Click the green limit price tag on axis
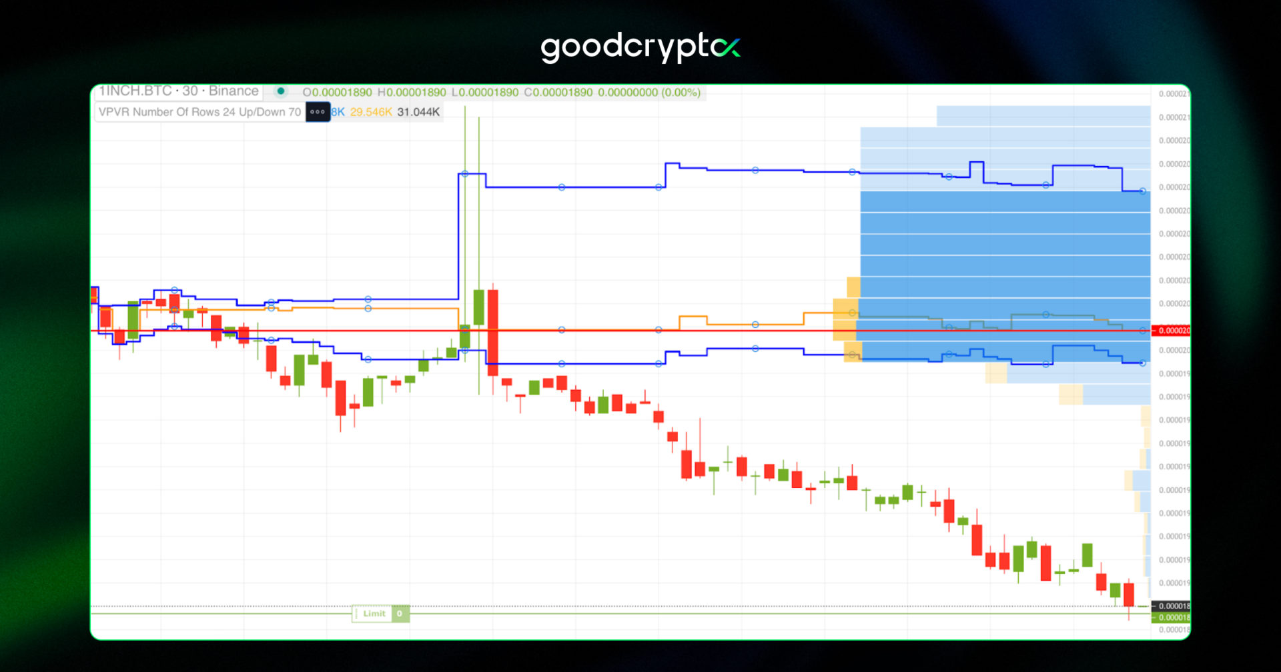 tap(1172, 617)
